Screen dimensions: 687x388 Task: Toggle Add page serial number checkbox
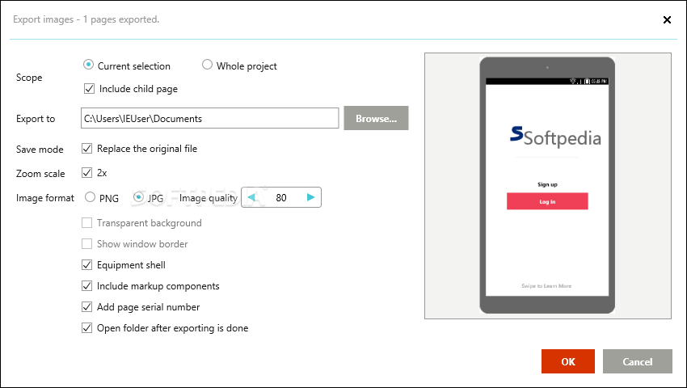point(86,307)
